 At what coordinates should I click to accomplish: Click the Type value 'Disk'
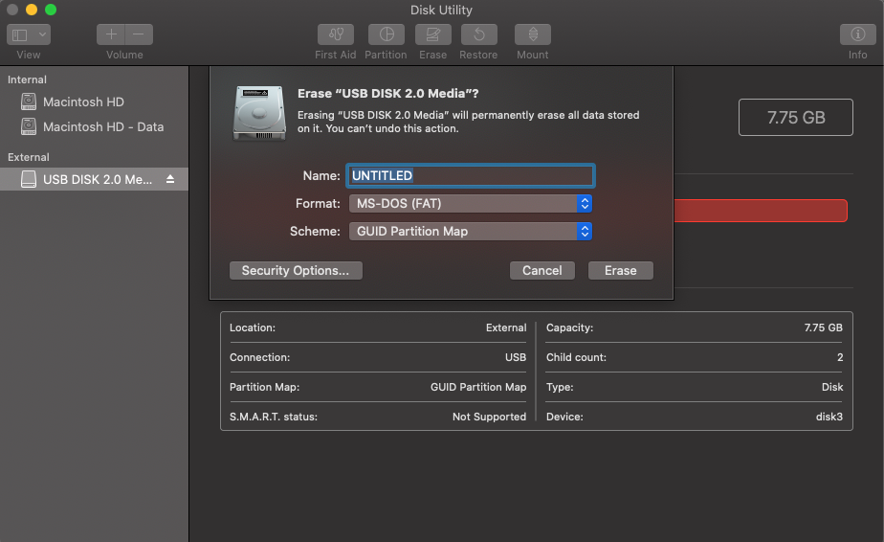(832, 387)
